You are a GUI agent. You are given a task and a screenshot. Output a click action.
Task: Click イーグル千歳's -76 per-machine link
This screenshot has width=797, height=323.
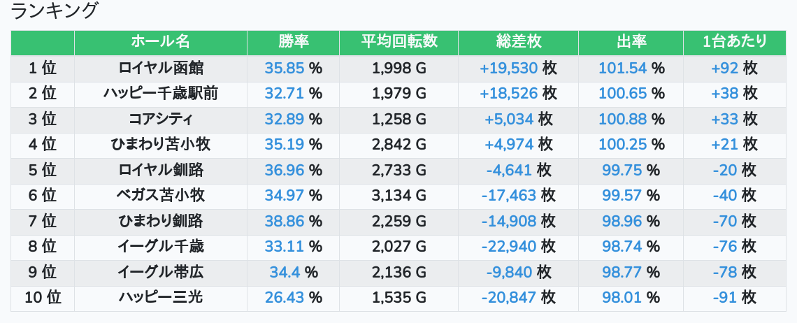pyautogui.click(x=725, y=247)
